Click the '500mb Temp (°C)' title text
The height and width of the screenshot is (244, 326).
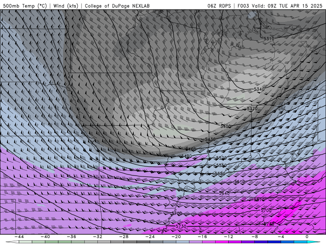coord(25,6)
